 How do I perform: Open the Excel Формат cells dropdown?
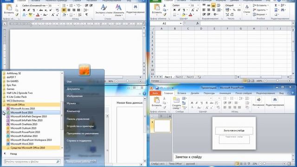point(260,14)
